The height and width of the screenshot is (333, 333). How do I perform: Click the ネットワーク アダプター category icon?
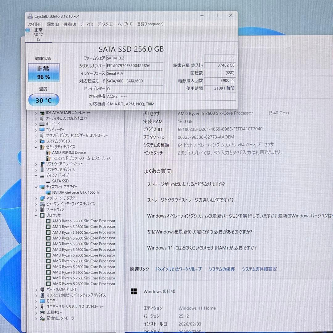[42, 198]
